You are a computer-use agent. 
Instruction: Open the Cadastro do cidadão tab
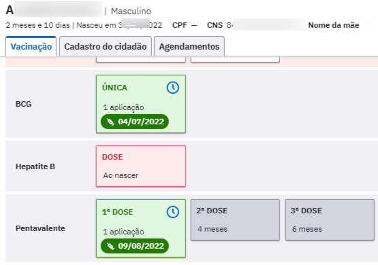point(106,46)
